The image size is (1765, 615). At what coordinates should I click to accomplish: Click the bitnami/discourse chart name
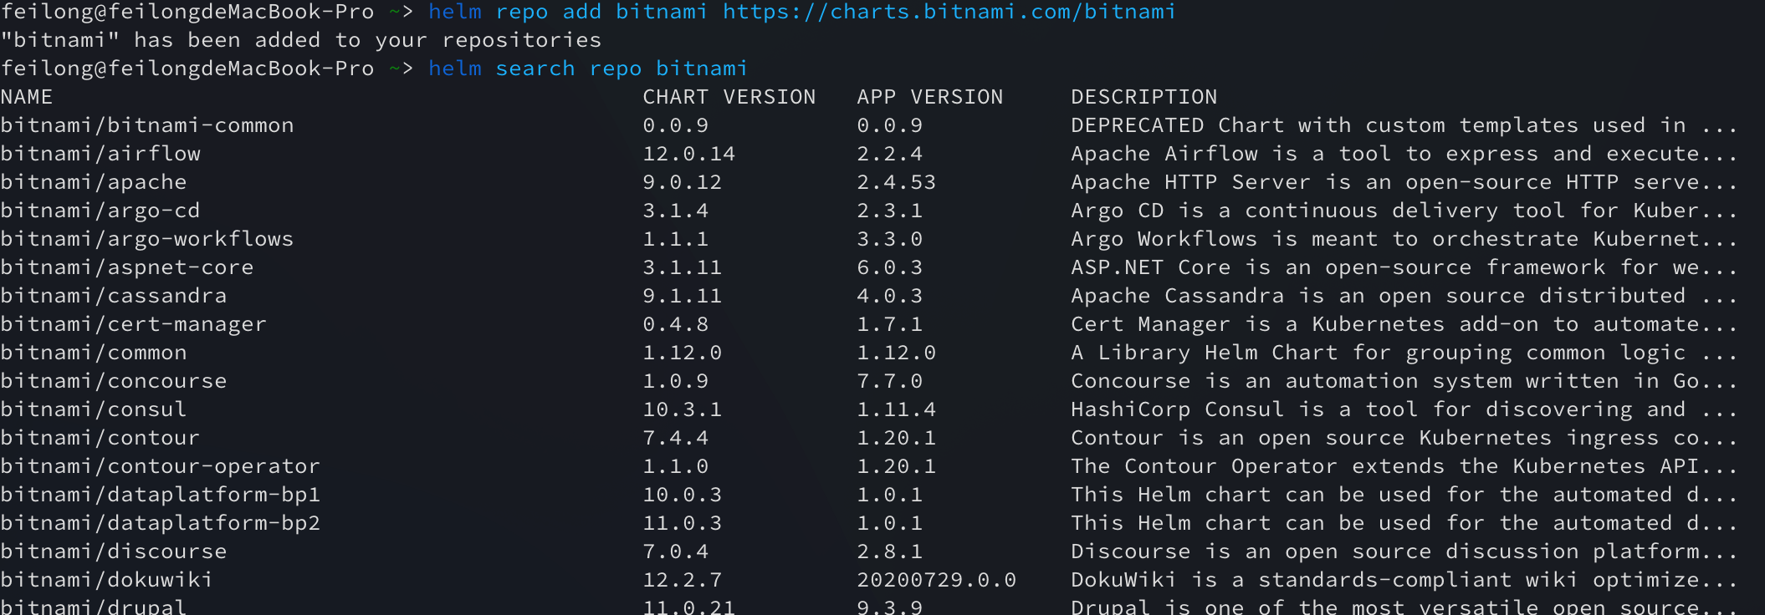tap(114, 551)
